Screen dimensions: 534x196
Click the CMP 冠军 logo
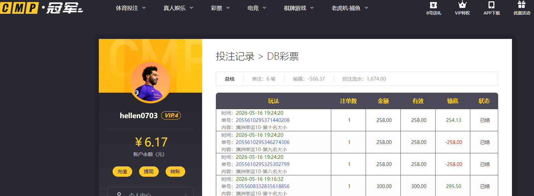(42, 7)
